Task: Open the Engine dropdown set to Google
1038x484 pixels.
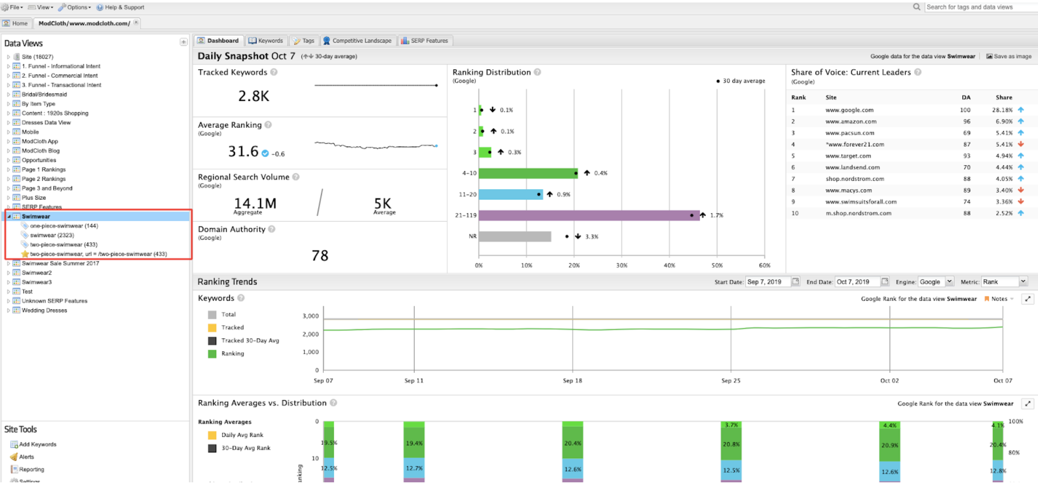Action: tap(949, 282)
